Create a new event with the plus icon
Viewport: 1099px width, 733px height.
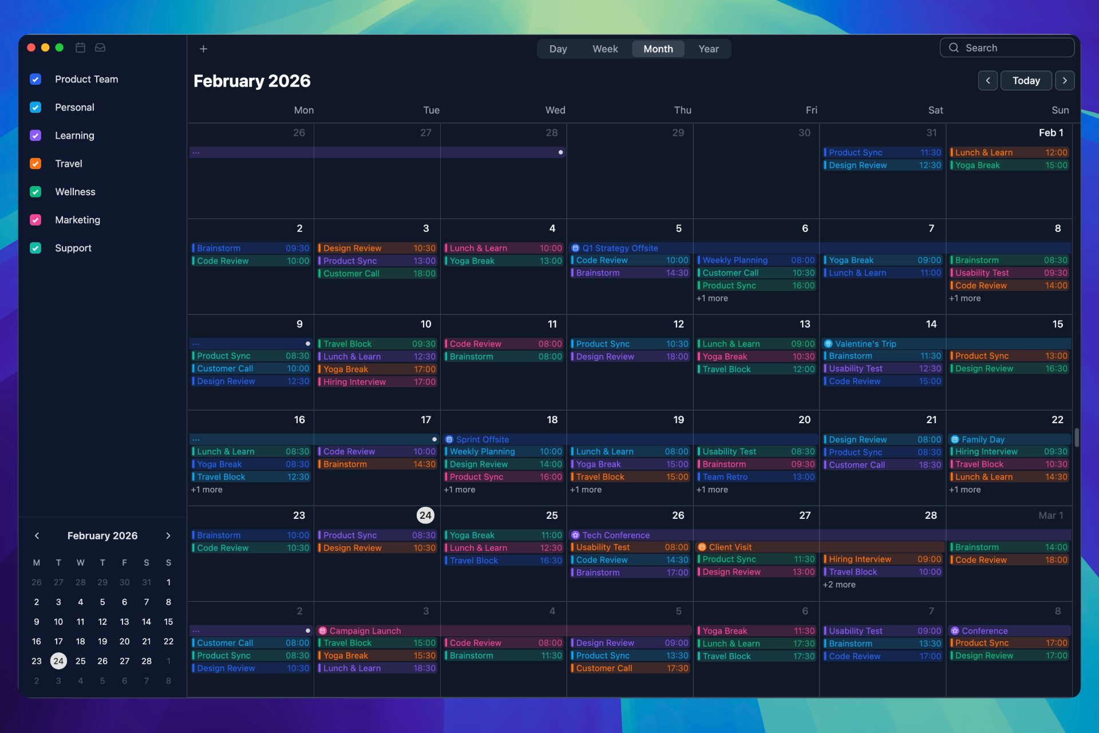[203, 49]
